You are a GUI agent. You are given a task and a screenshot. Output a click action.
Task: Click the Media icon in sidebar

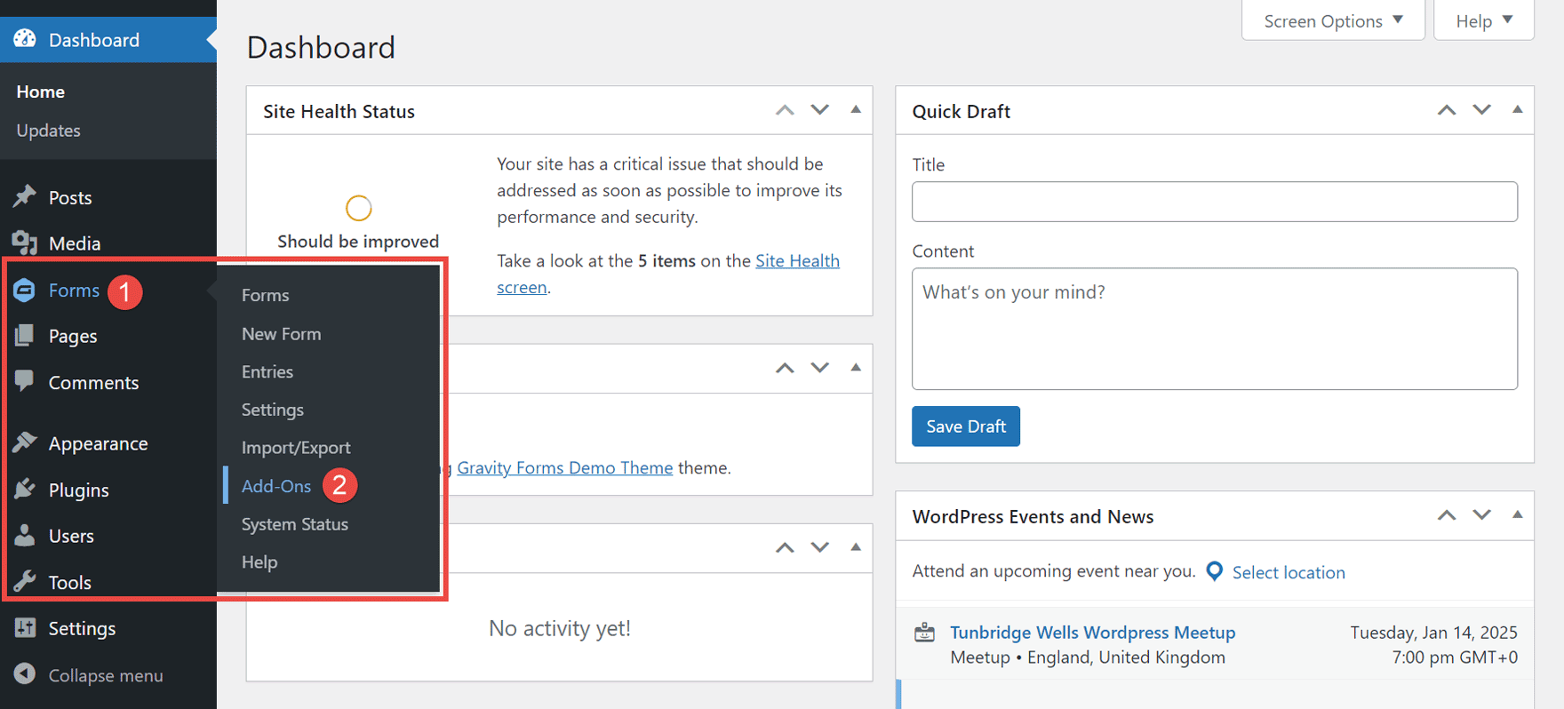(25, 243)
